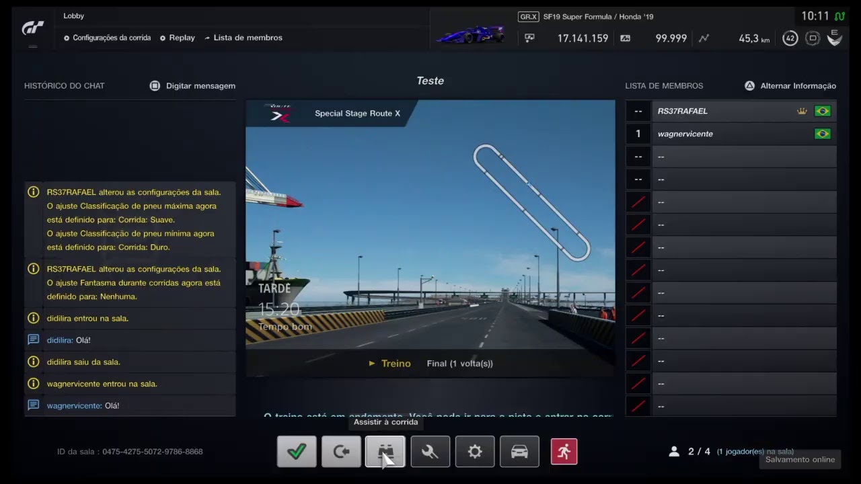Click the 'Lobby' title text
Image resolution: width=861 pixels, height=484 pixels.
(x=74, y=15)
